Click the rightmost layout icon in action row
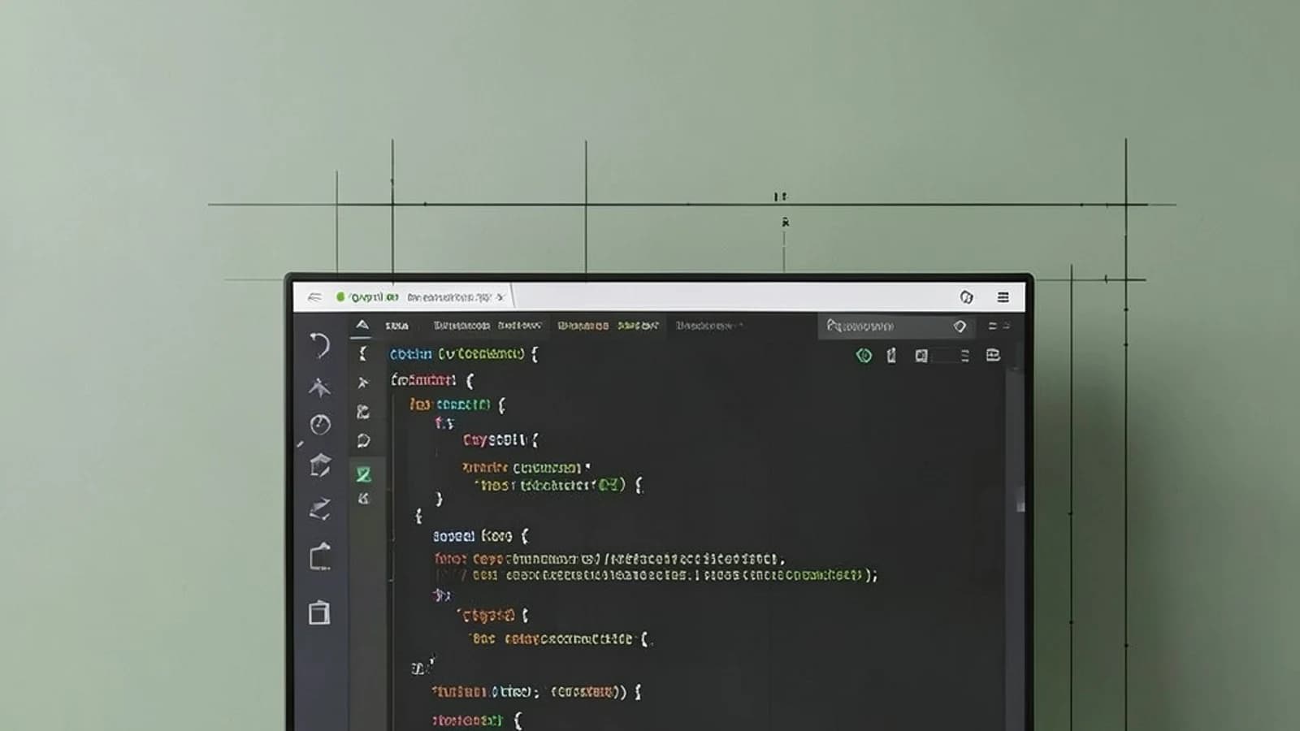The height and width of the screenshot is (731, 1300). pyautogui.click(x=993, y=355)
